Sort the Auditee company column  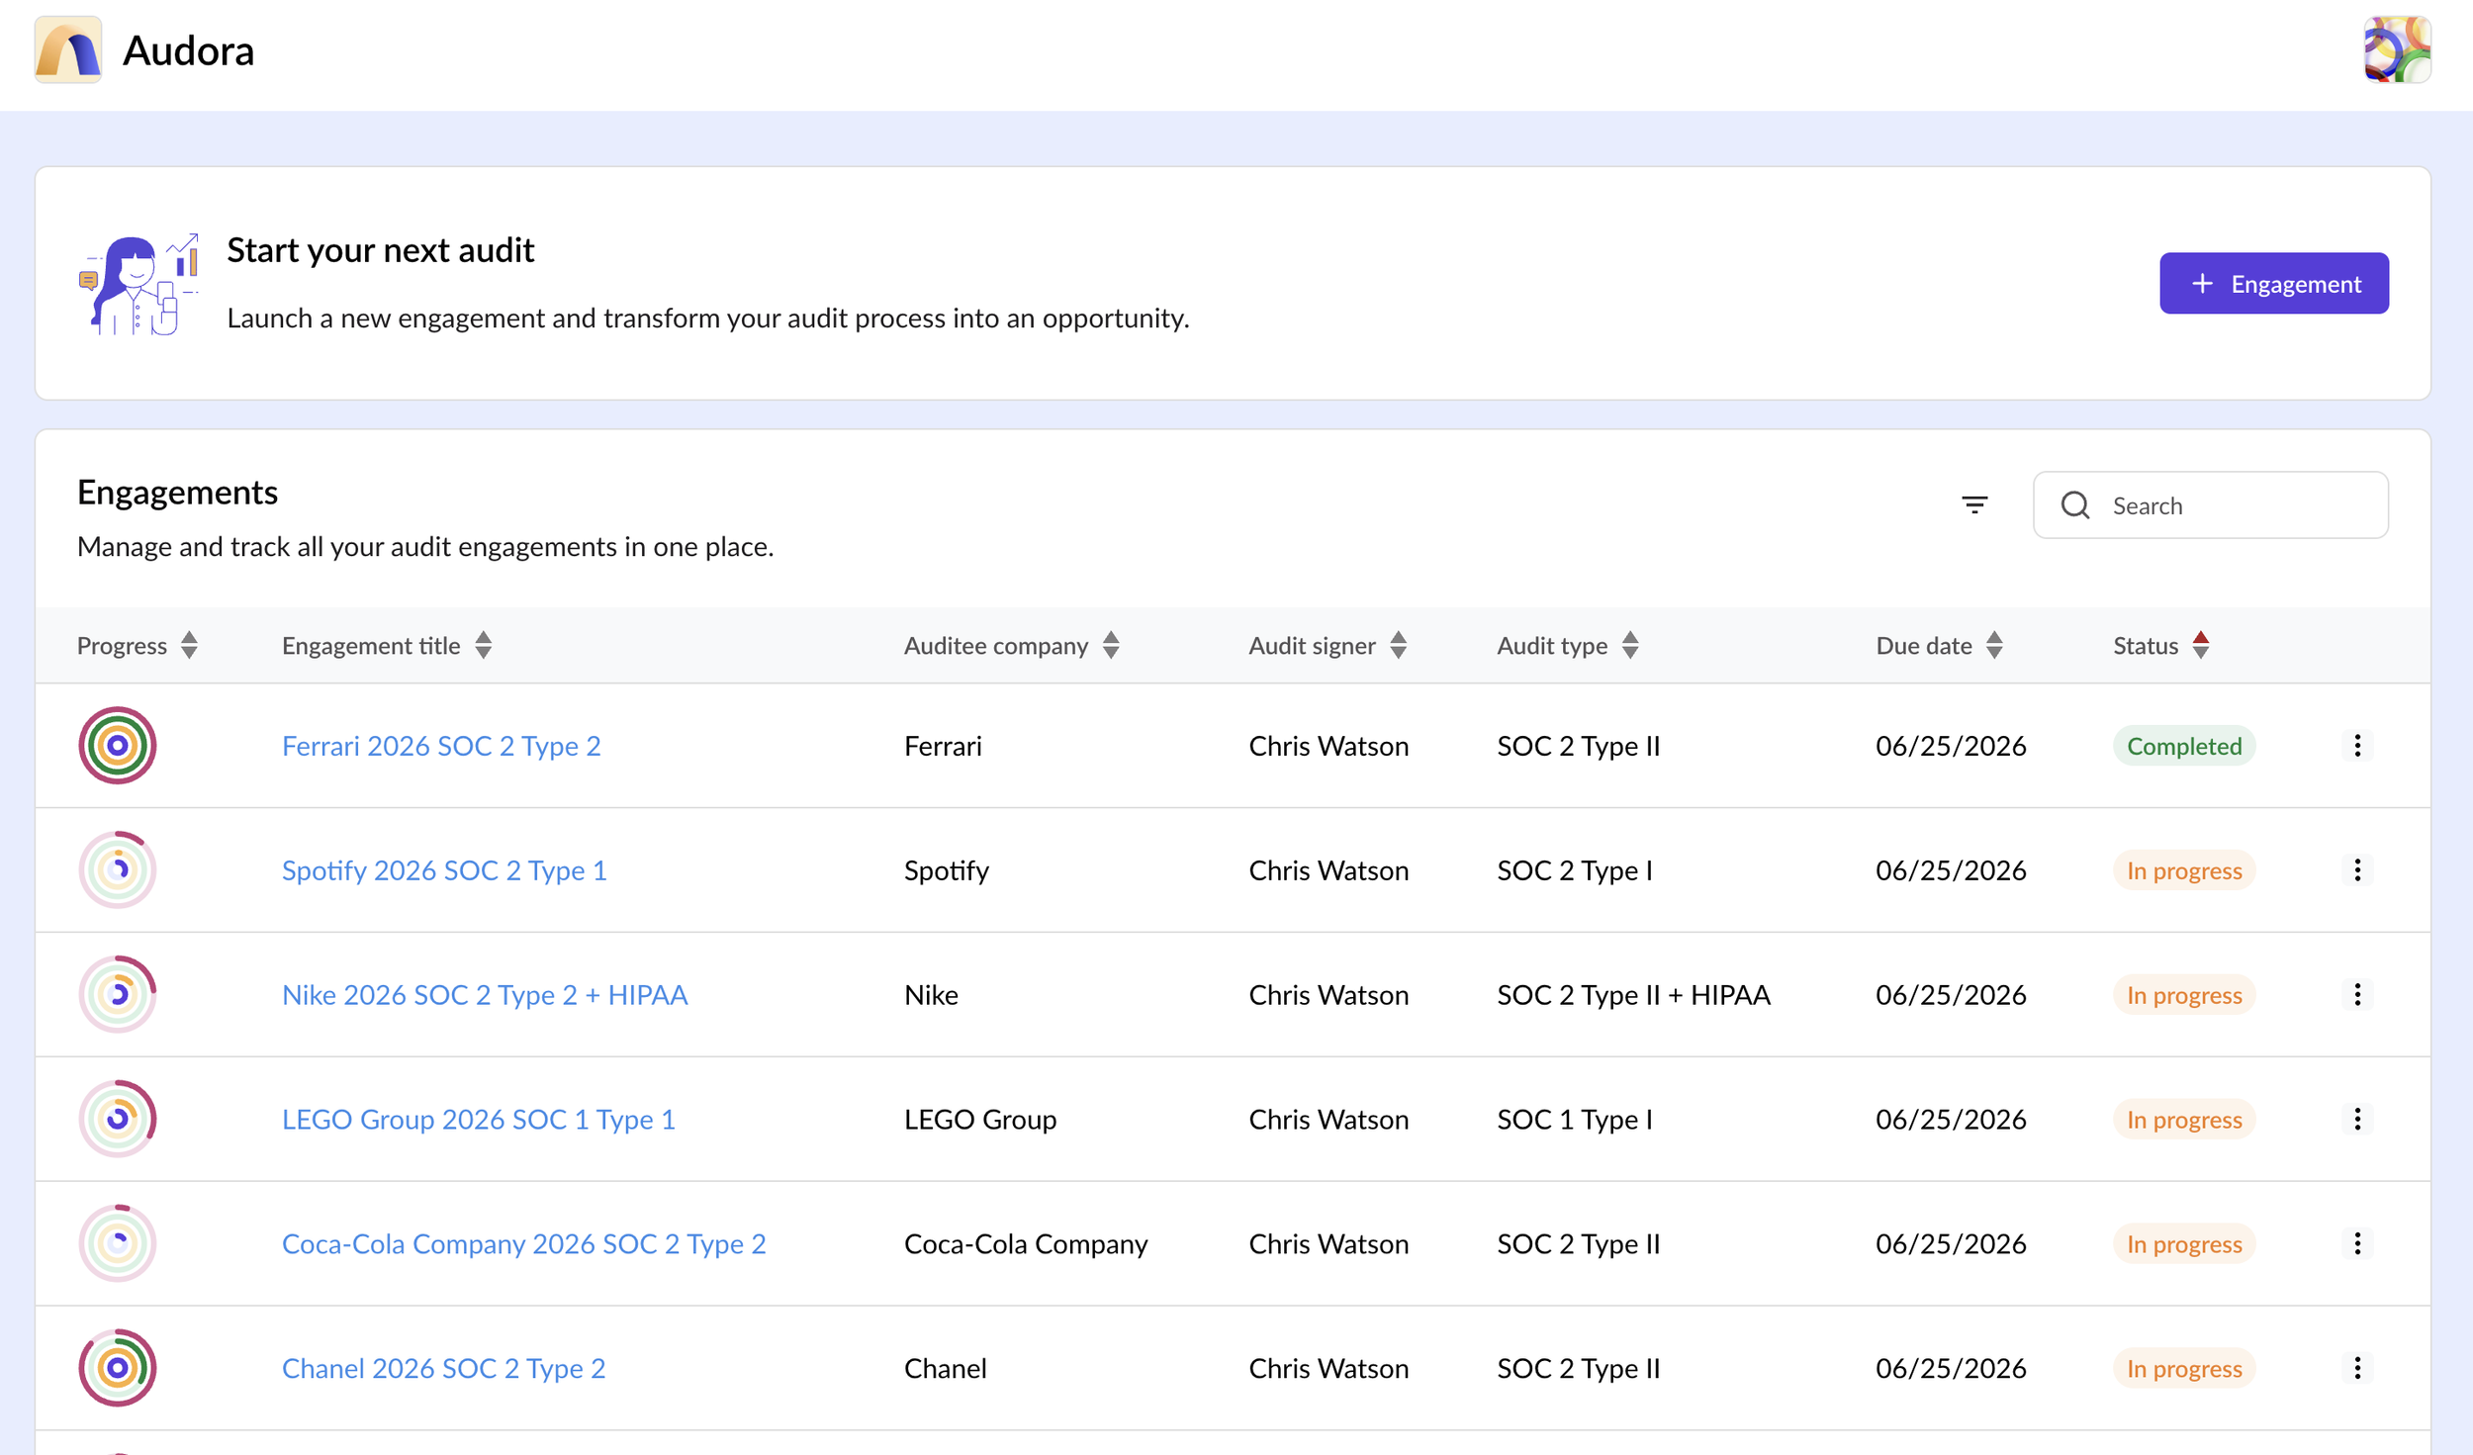coord(1112,645)
